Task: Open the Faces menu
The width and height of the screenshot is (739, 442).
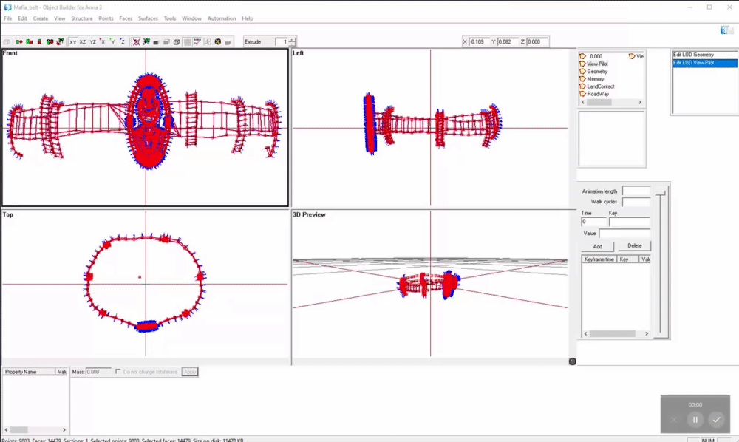Action: point(126,18)
